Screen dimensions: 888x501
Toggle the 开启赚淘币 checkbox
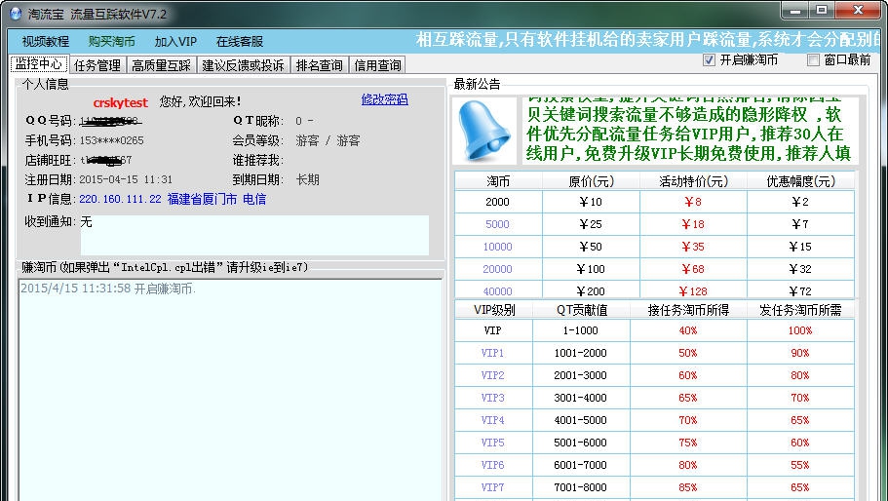coord(709,60)
